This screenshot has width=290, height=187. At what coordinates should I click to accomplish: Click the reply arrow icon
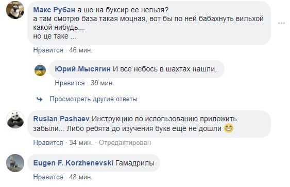coord(40,99)
